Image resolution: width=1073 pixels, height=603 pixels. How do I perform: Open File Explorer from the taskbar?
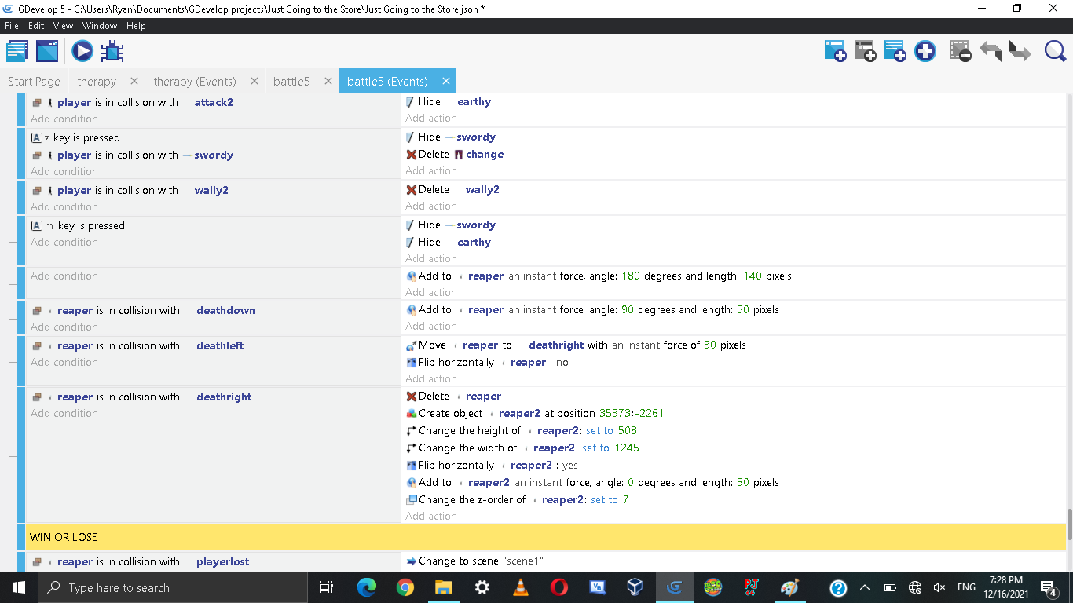444,587
